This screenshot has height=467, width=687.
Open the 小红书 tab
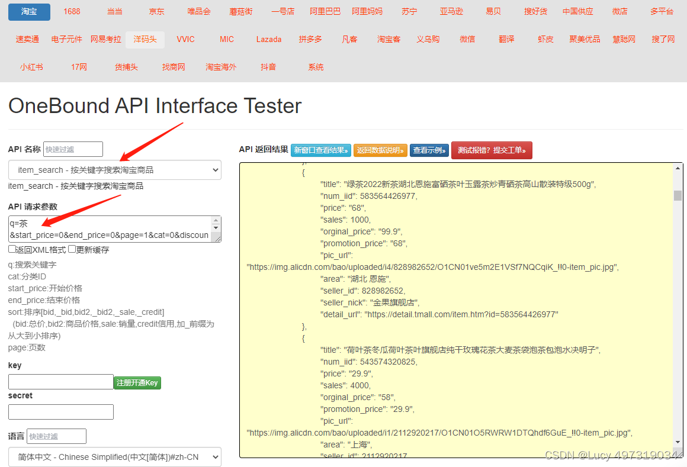point(31,67)
